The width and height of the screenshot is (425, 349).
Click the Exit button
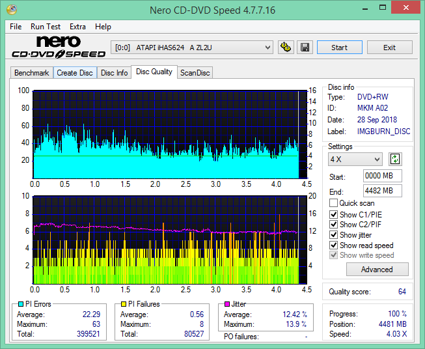pos(389,48)
